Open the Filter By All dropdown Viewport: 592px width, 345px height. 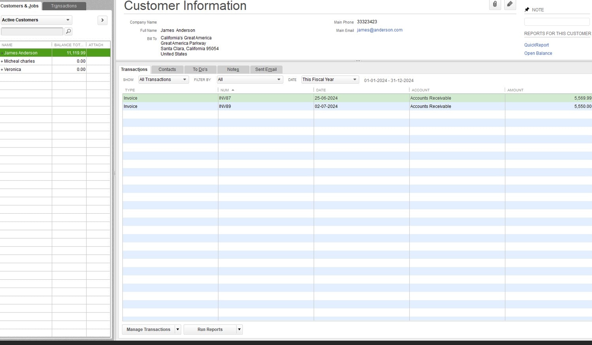[250, 80]
